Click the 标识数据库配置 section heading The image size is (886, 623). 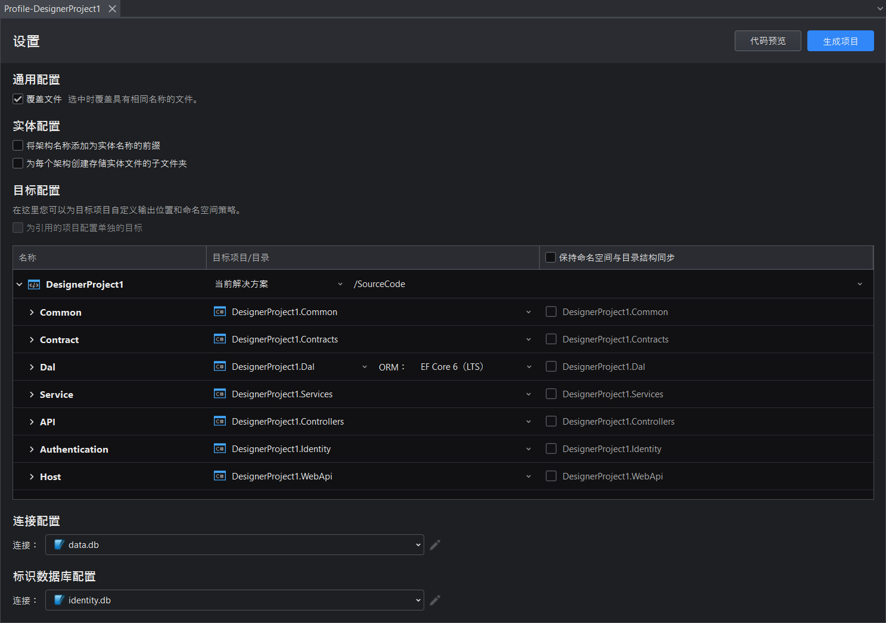[x=54, y=576]
